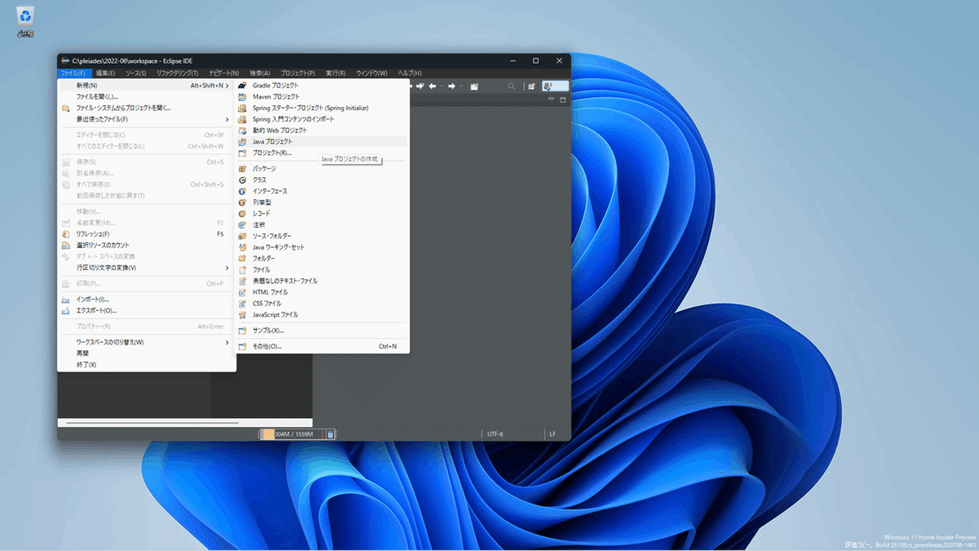Choose ファイルを開く(.)... menu entry
This screenshot has height=551, width=979.
click(147, 97)
